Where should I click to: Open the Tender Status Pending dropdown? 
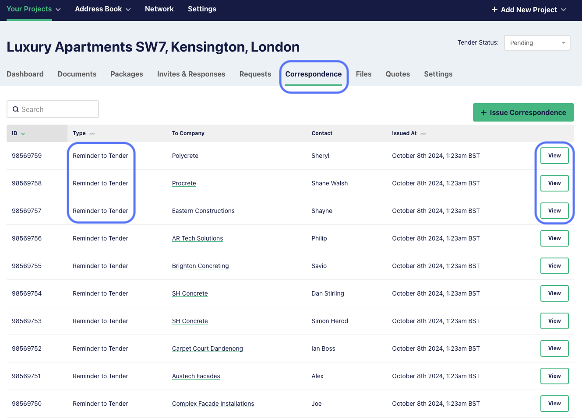coord(537,43)
